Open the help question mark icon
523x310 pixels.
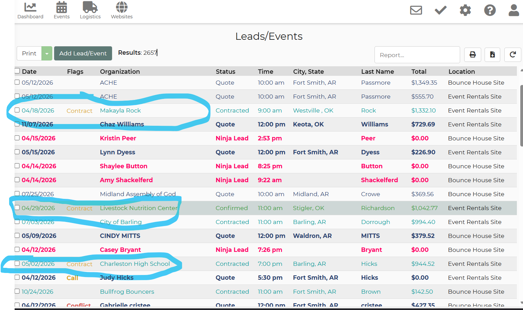tap(490, 10)
